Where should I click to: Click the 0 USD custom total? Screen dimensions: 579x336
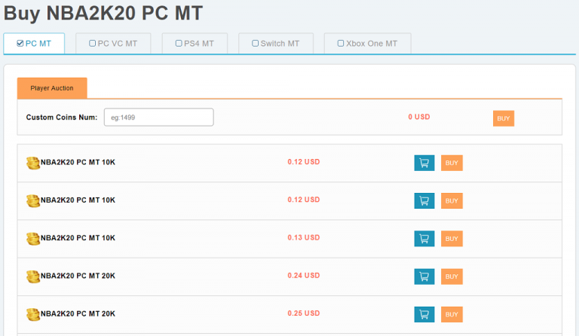(419, 117)
